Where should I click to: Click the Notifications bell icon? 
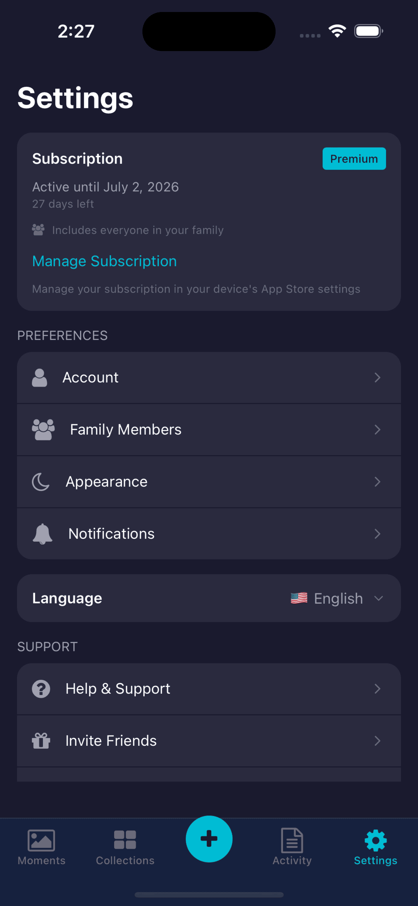tap(42, 534)
